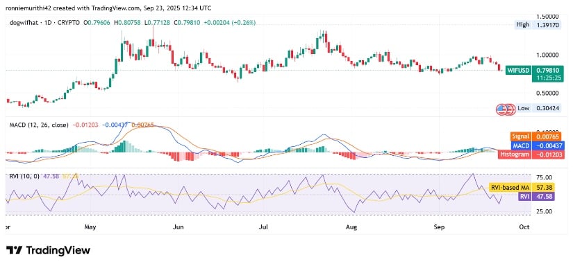Click the close value C0.79810
Screen dimensions: 573x266
(187, 23)
